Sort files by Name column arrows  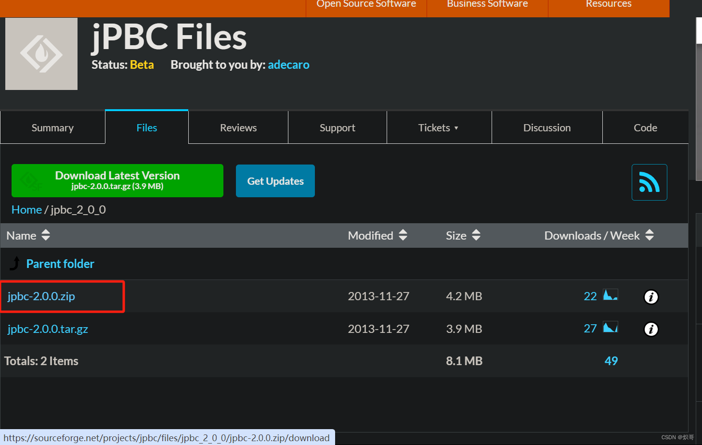pyautogui.click(x=46, y=235)
